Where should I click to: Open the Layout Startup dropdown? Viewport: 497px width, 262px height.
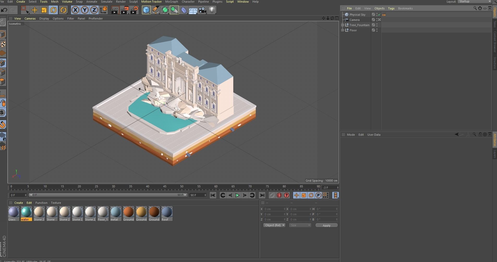point(475,2)
